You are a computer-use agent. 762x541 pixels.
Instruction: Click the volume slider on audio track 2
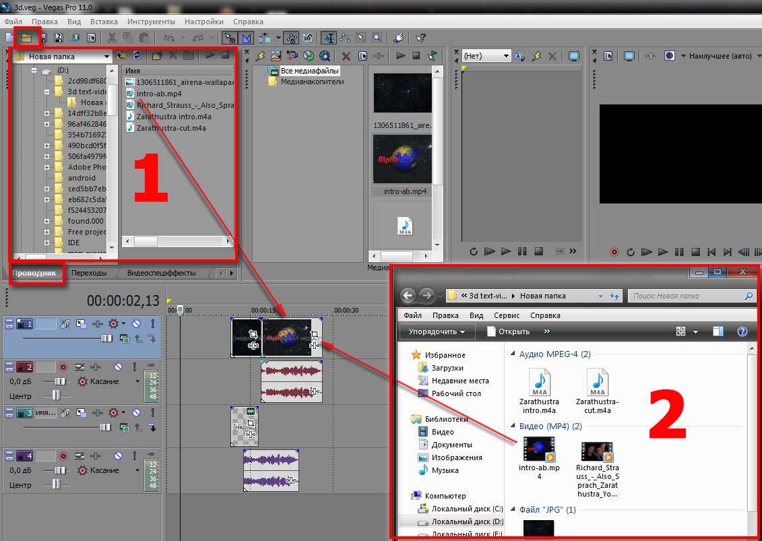[x=57, y=381]
